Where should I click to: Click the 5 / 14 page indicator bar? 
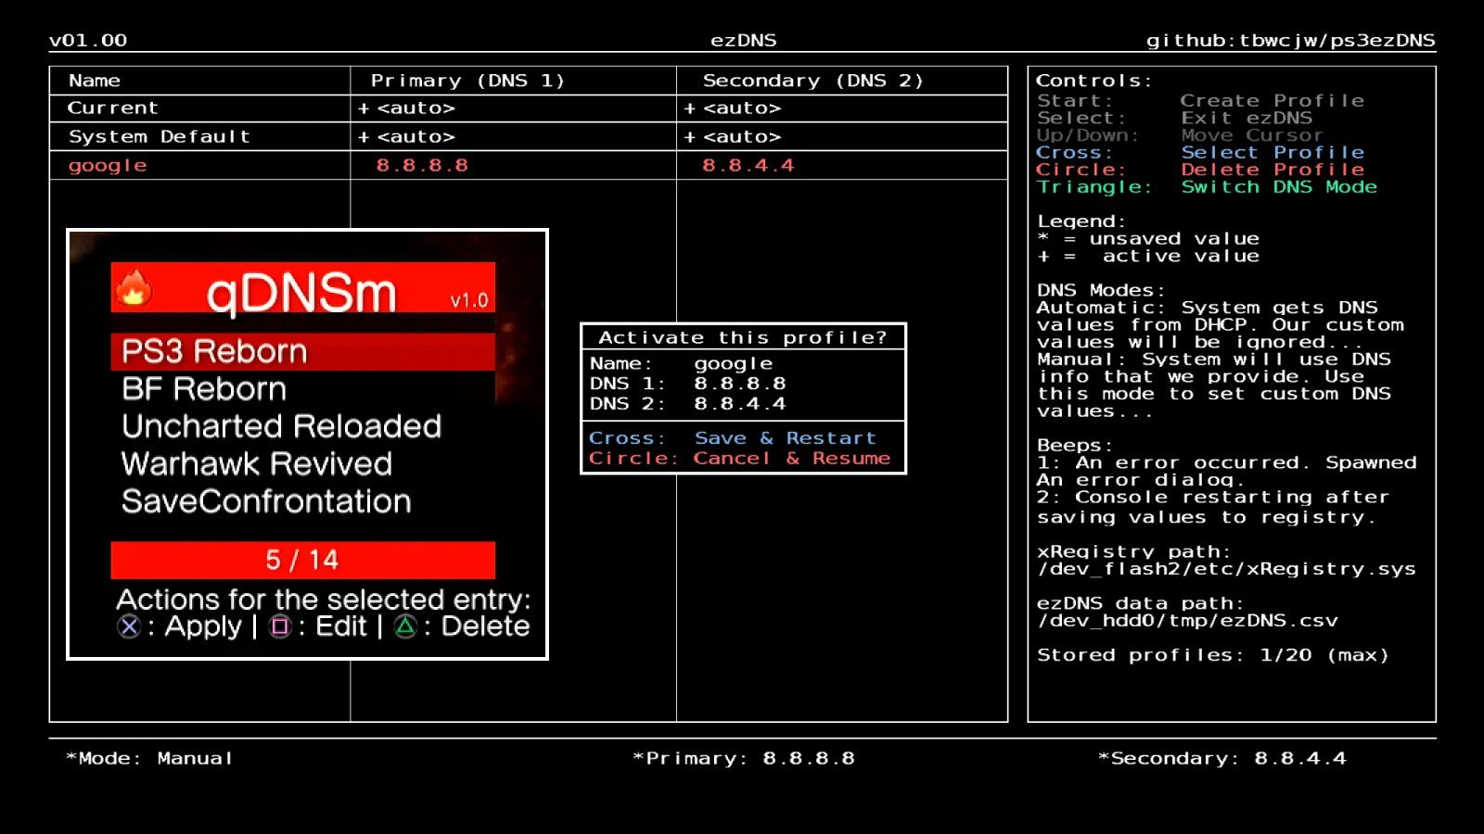pyautogui.click(x=302, y=560)
